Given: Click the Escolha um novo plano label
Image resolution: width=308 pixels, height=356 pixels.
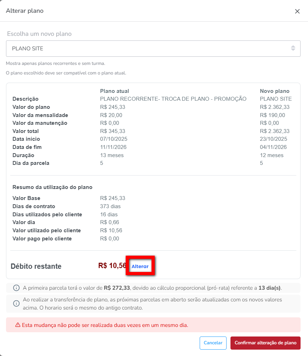Looking at the screenshot, I should (39, 34).
